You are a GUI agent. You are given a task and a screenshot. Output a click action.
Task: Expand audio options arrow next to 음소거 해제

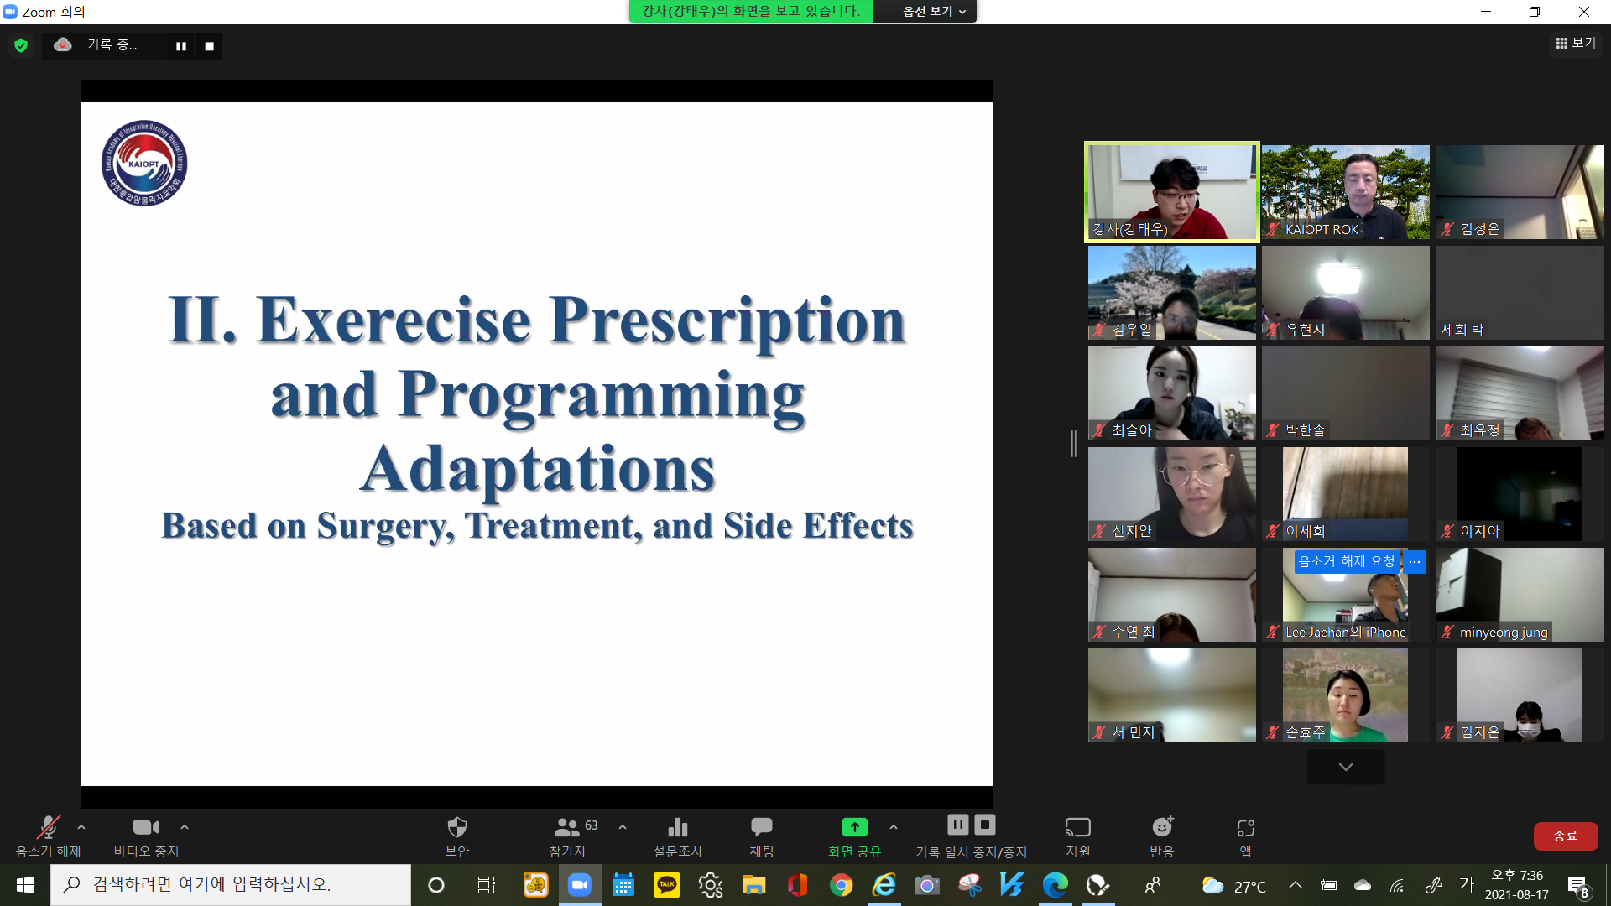[x=81, y=827]
